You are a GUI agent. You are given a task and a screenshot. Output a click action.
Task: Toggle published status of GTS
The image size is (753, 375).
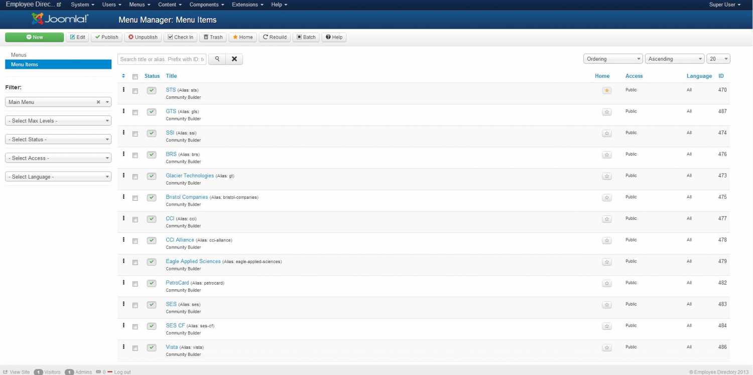coord(152,112)
